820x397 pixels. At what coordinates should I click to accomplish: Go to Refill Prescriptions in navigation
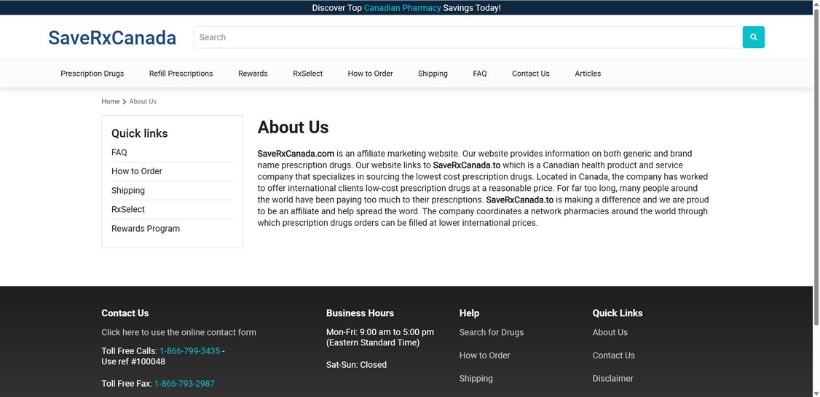click(x=181, y=74)
